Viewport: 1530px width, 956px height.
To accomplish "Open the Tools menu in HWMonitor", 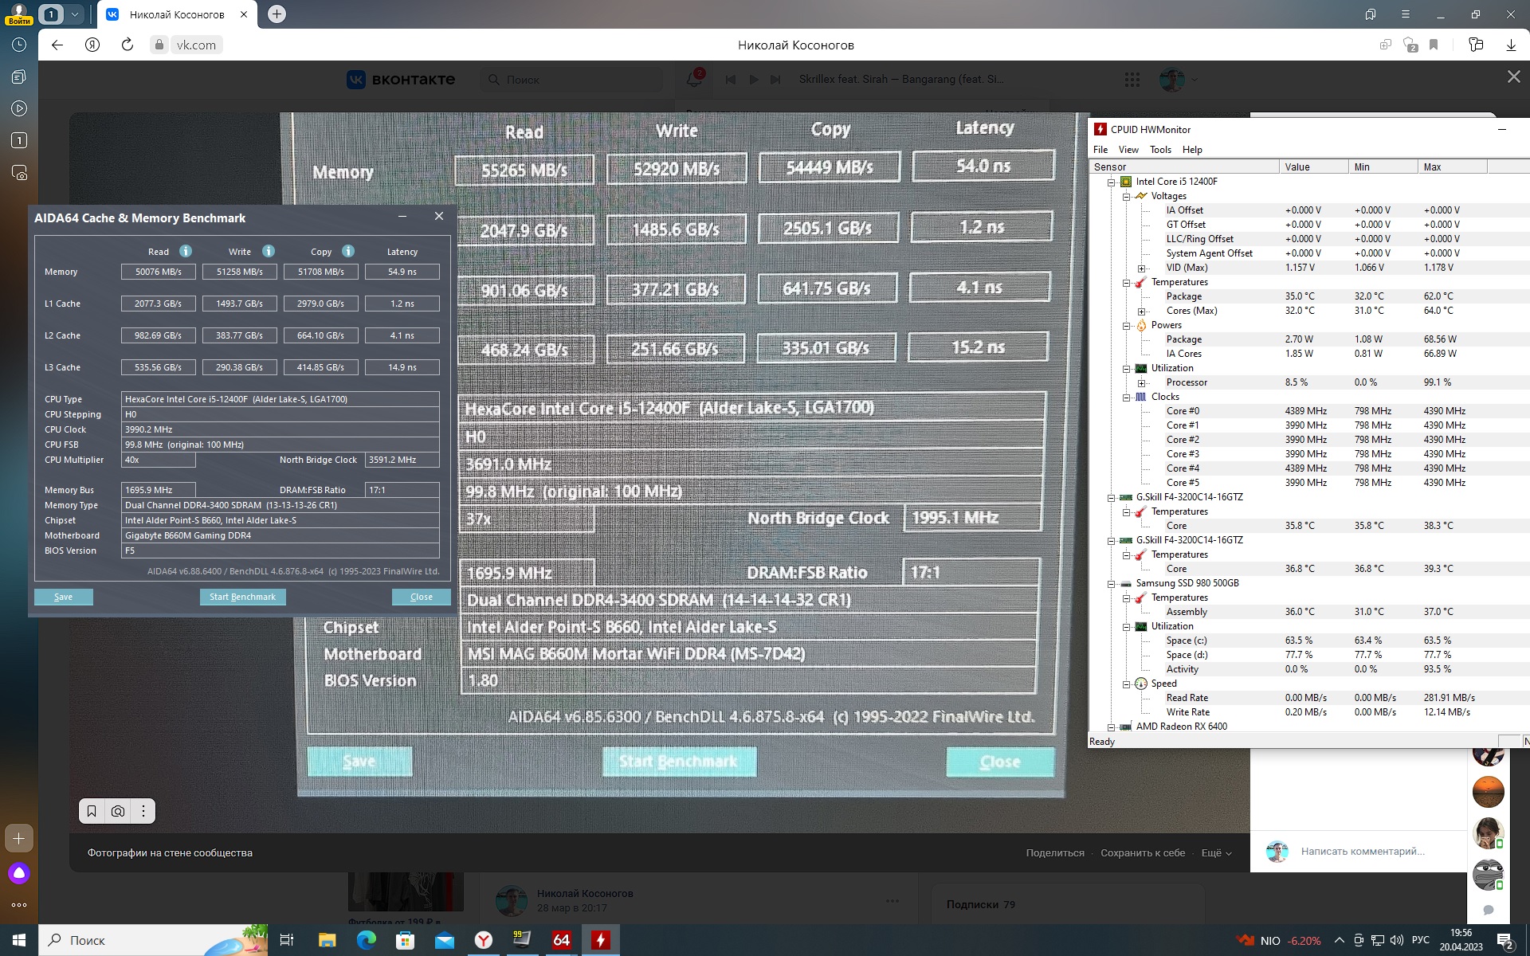I will pos(1160,150).
